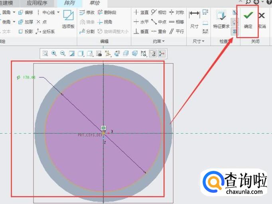Toggle the bottom inspect option in 检查 group
Screen dimensions: 272x204
[235, 32]
